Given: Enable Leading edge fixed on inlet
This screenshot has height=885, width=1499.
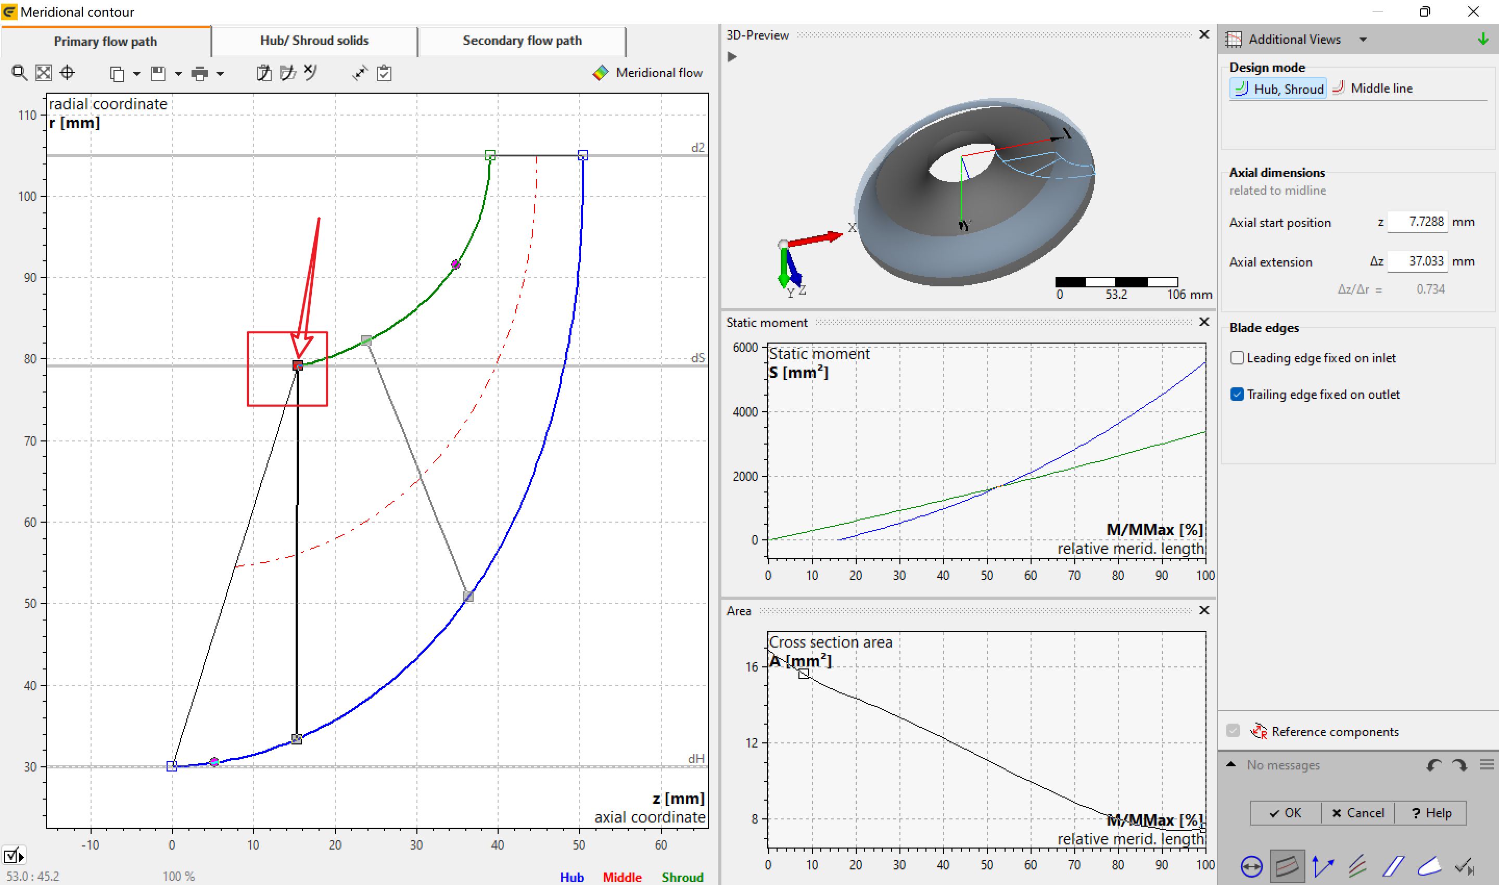Looking at the screenshot, I should tap(1237, 358).
